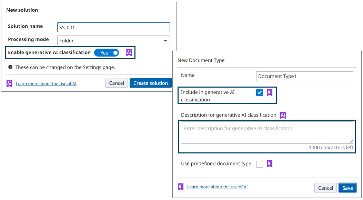Click Cancel in the New Document Type dialog

(325, 188)
